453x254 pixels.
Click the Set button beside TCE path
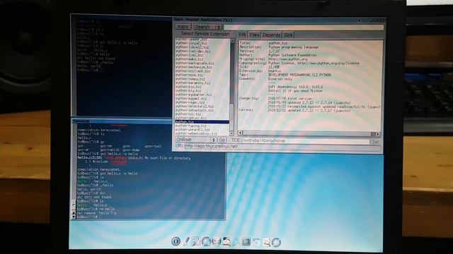tap(375, 142)
